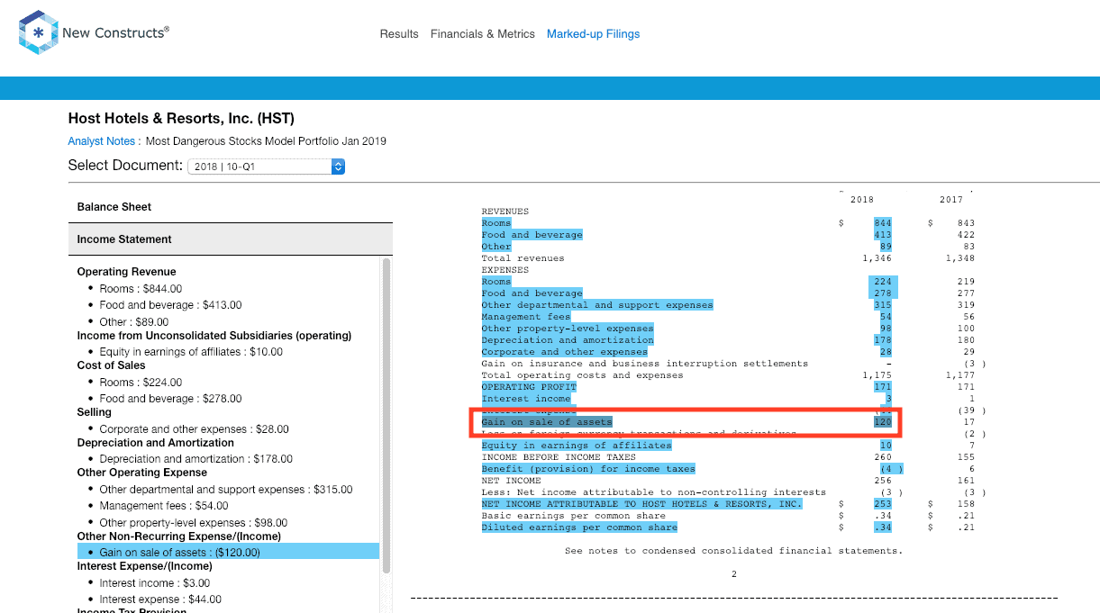1100x613 pixels.
Task: Click Other Non-Recurring Expense/(Income) heading
Action: pos(179,536)
